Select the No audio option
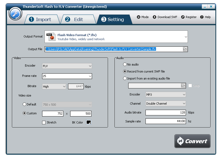 [x=125, y=64]
